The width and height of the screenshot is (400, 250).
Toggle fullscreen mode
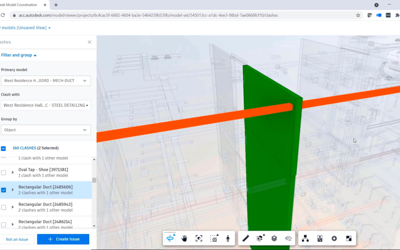click(x=348, y=239)
